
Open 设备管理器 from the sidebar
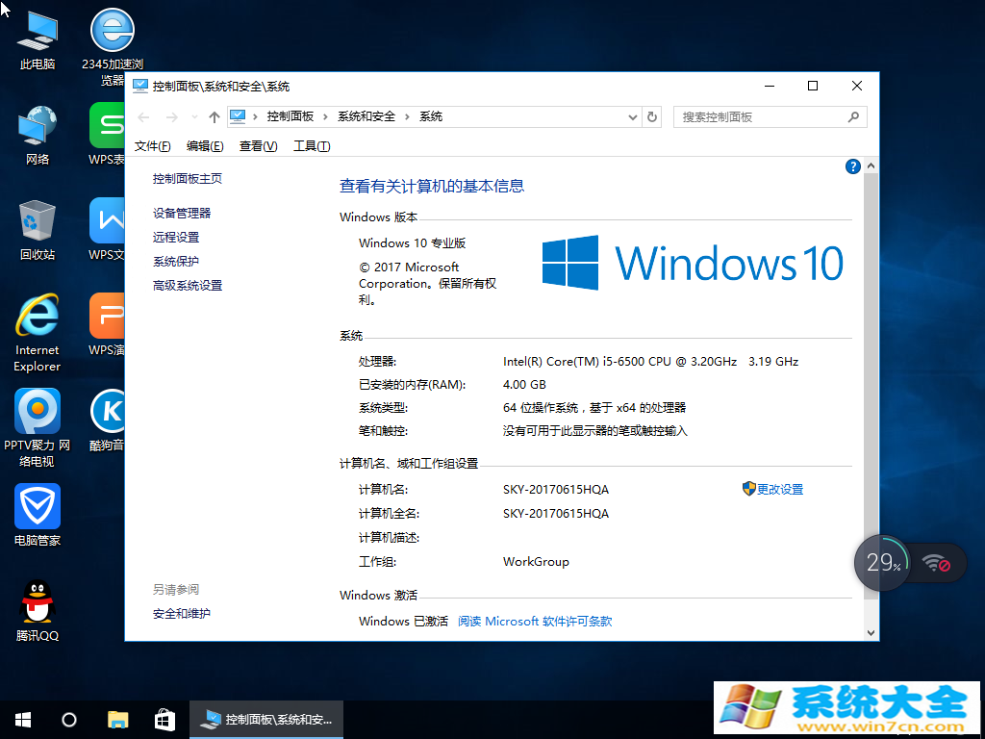click(x=182, y=214)
